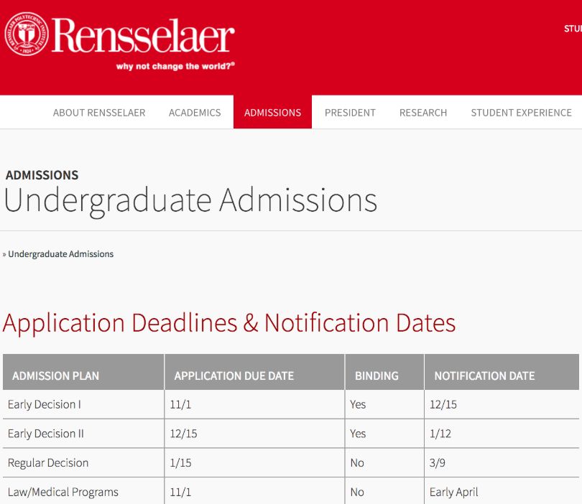
Task: Open the About Rensselaer menu
Action: 99,113
